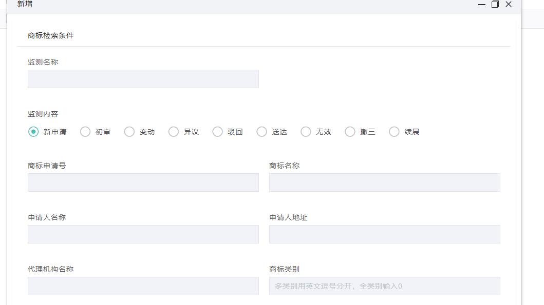Click the 监测名称 input field
Screen dimensions: 544x305
point(143,79)
